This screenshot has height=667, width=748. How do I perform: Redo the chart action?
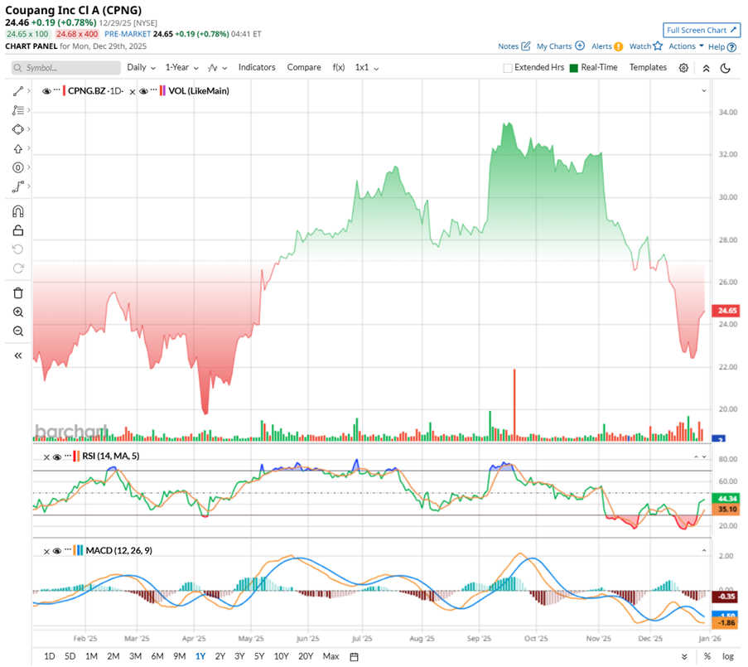(17, 268)
